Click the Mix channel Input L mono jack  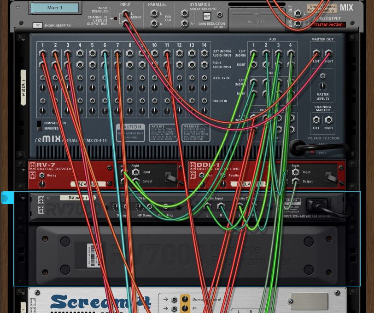(125, 13)
